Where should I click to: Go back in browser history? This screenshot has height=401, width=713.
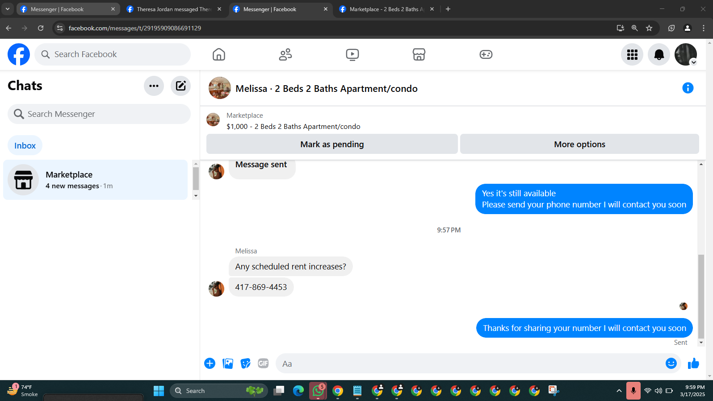8,28
